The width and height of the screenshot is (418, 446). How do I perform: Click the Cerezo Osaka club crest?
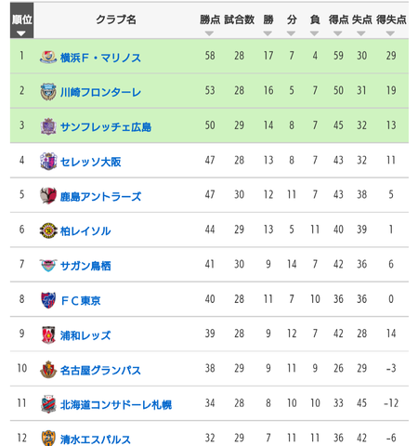48,161
